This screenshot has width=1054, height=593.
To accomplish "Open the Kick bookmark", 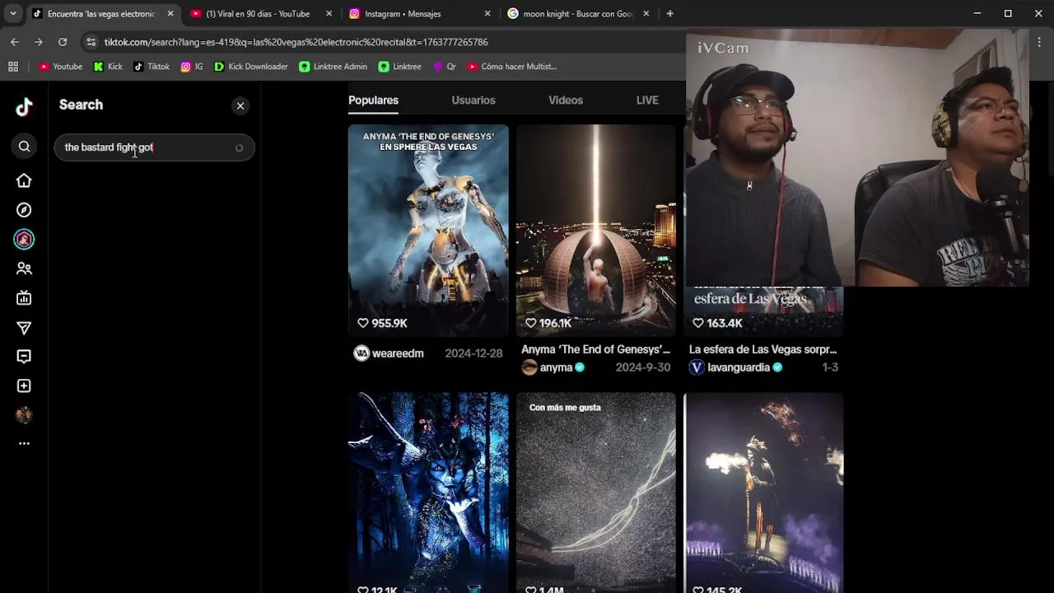I will point(108,67).
